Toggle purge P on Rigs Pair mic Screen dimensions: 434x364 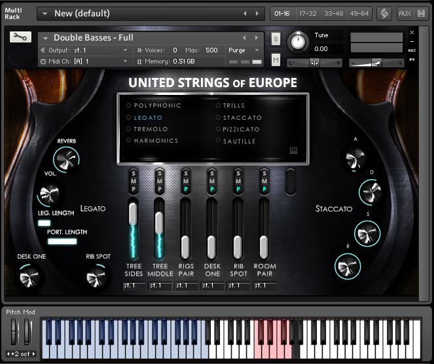pos(186,189)
